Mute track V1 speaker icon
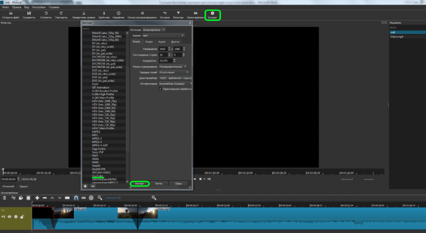This screenshot has height=233, width=426. click(3, 217)
